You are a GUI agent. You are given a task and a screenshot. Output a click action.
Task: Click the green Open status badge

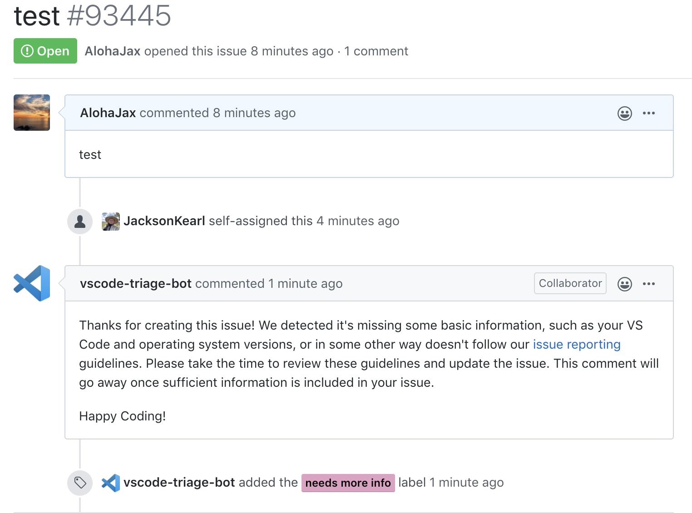(x=45, y=51)
